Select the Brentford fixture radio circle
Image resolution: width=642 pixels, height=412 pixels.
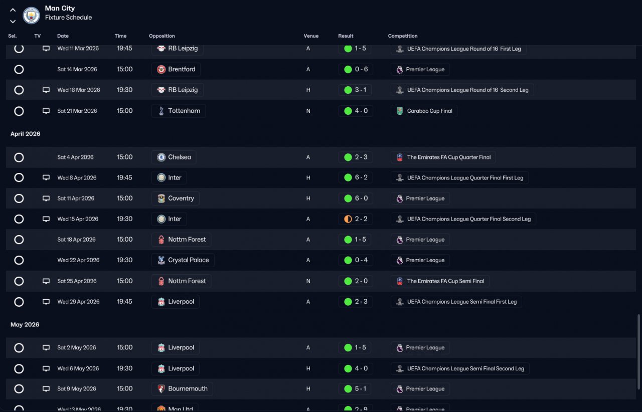19,69
